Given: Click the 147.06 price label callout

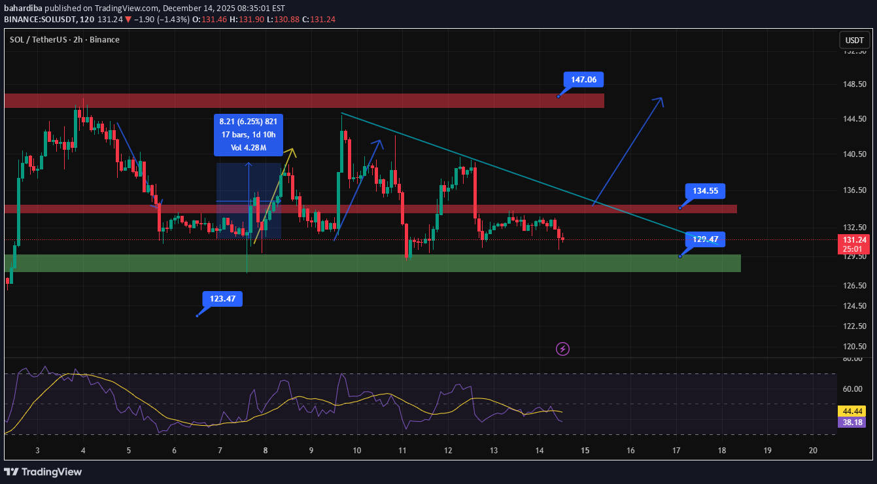Looking at the screenshot, I should coord(583,79).
